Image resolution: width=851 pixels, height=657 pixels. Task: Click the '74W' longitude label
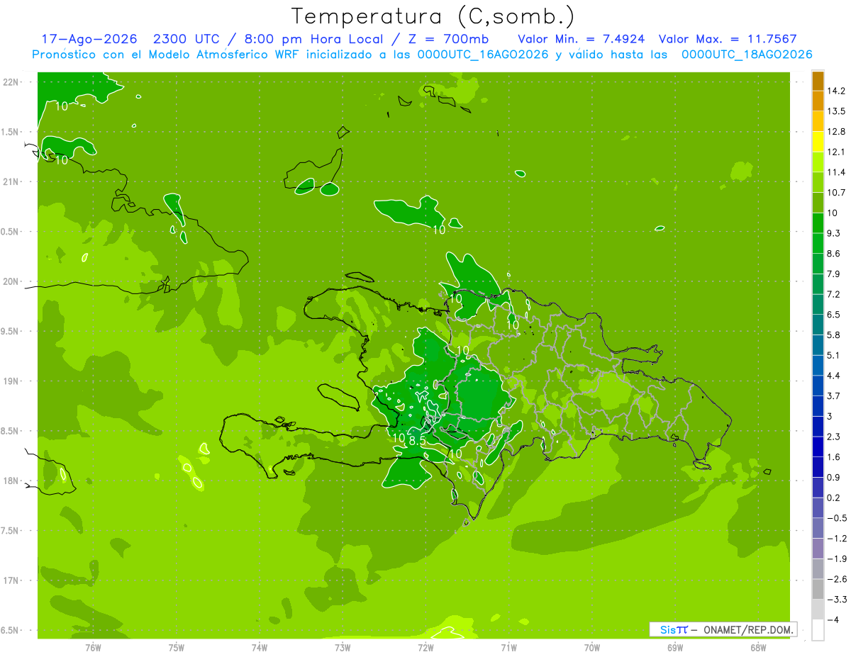260,648
